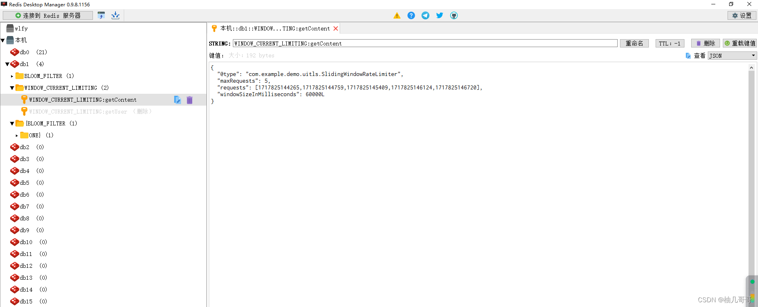Click the Reload value (重载键值) button

740,44
